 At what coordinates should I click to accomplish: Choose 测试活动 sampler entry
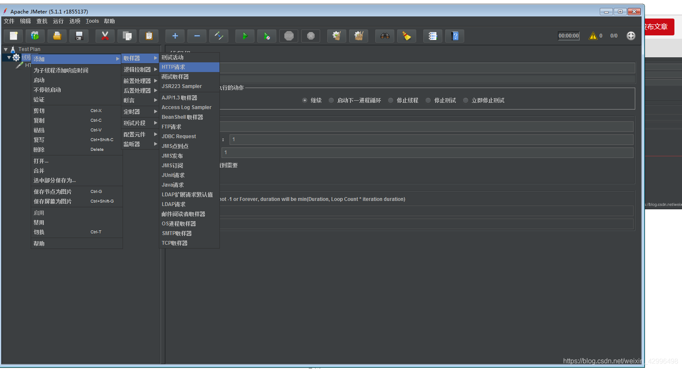pyautogui.click(x=189, y=57)
